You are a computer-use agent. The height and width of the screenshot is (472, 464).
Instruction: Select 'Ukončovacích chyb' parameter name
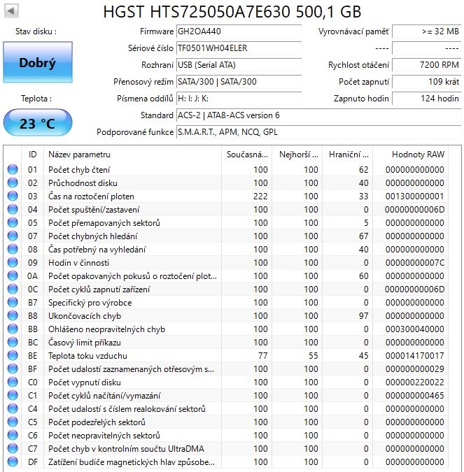click(85, 316)
